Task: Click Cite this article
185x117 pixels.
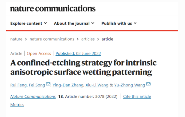Action: (137, 97)
